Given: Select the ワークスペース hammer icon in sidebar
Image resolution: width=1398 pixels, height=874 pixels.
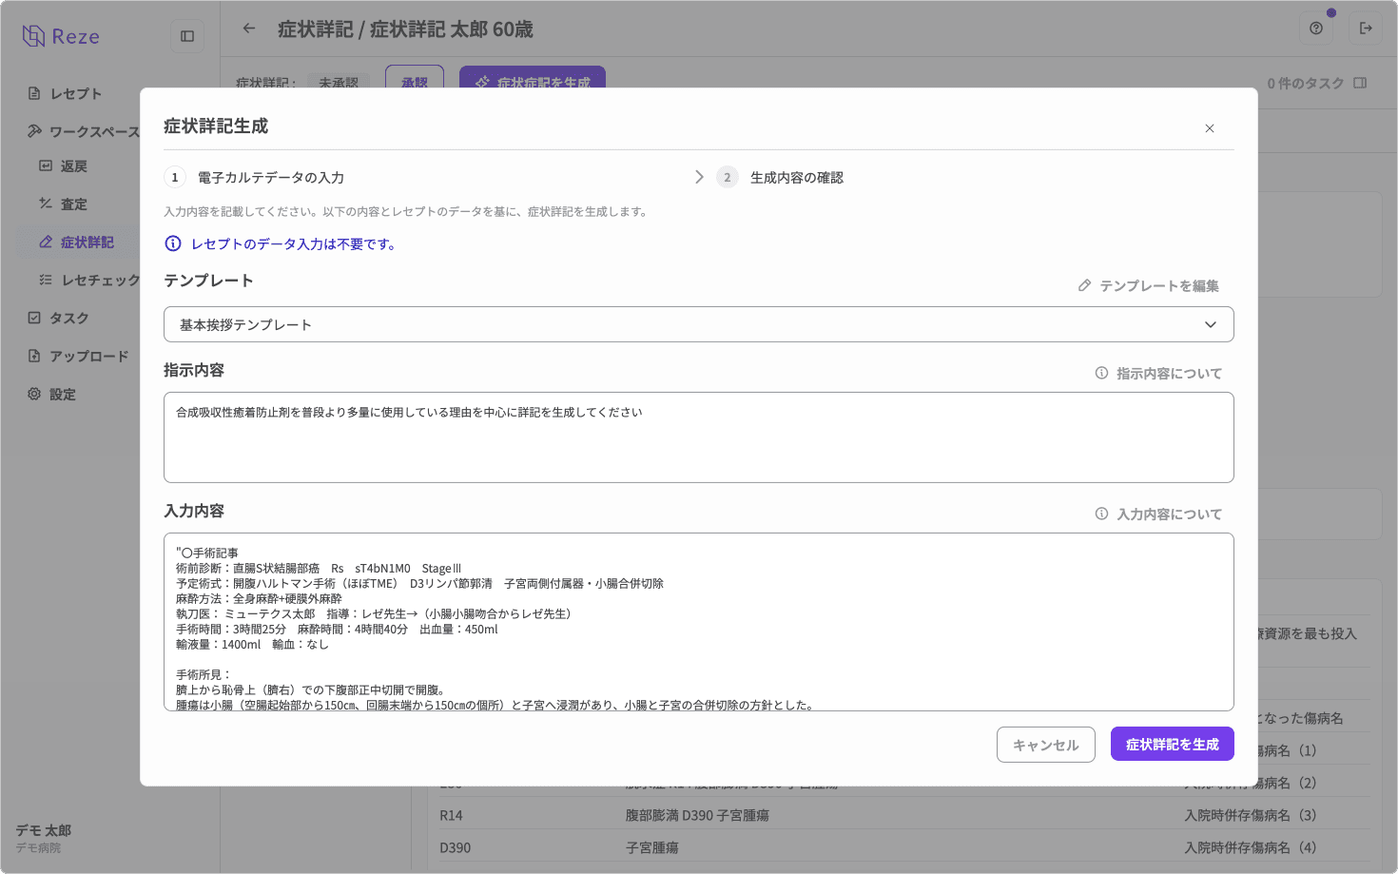Looking at the screenshot, I should point(36,131).
